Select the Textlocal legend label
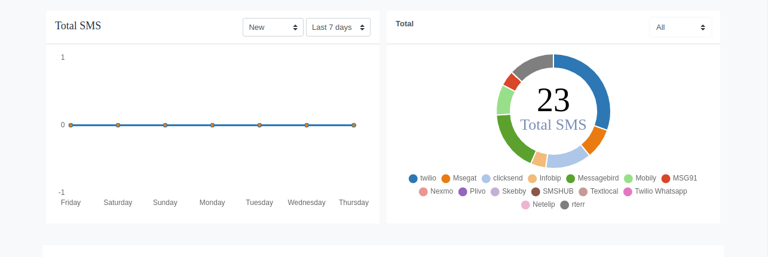The height and width of the screenshot is (257, 768). point(604,191)
